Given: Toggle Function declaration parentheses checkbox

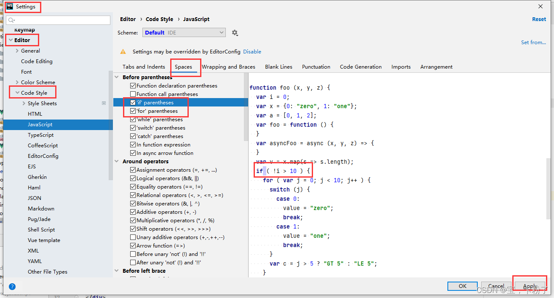Looking at the screenshot, I should tap(133, 86).
